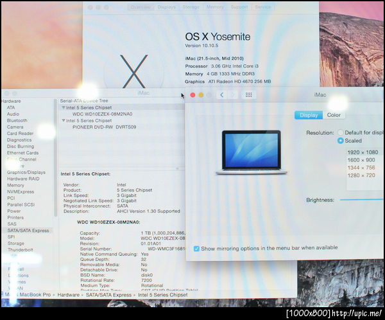Select Hardware RAID in sidebar
Image resolution: width=385 pixels, height=320 pixels.
coord(23,179)
